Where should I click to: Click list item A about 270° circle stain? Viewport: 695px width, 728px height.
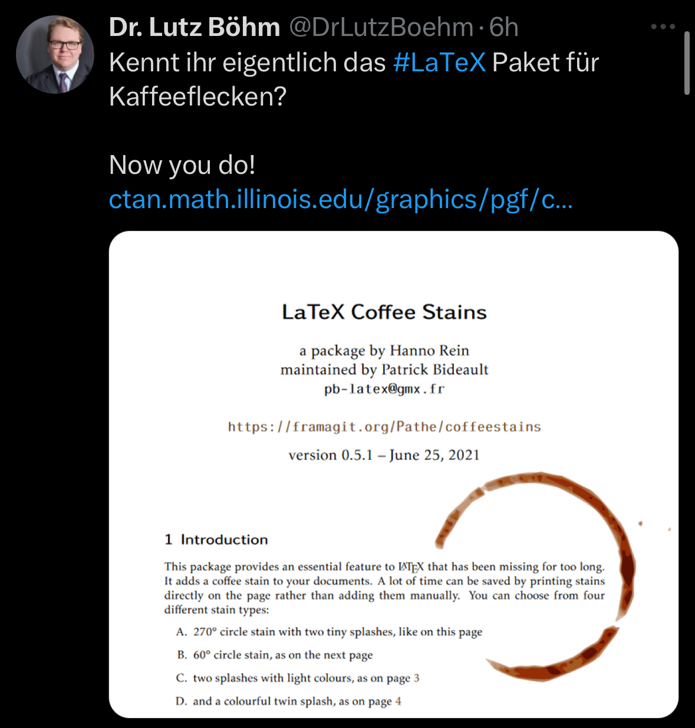[329, 632]
